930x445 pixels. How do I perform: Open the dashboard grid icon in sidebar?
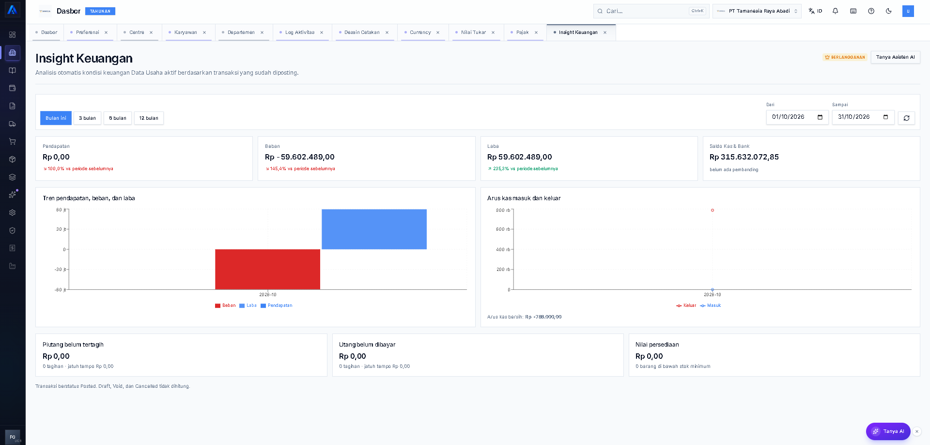13,35
